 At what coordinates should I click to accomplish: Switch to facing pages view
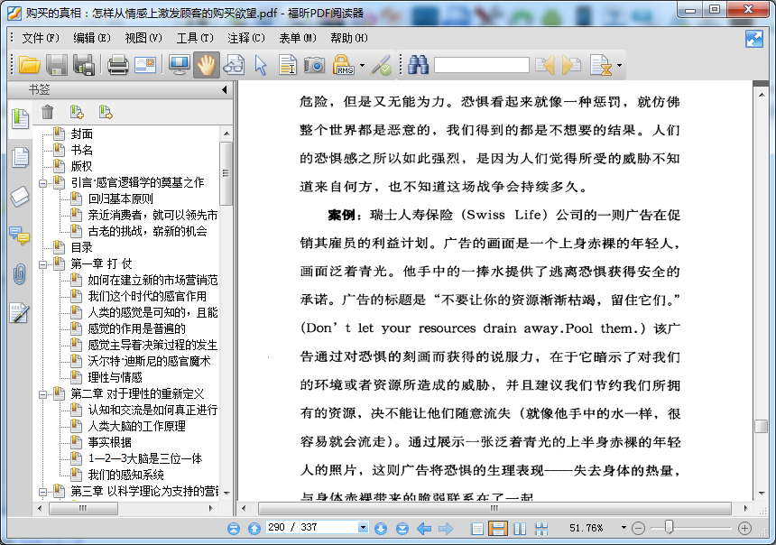pyautogui.click(x=520, y=529)
